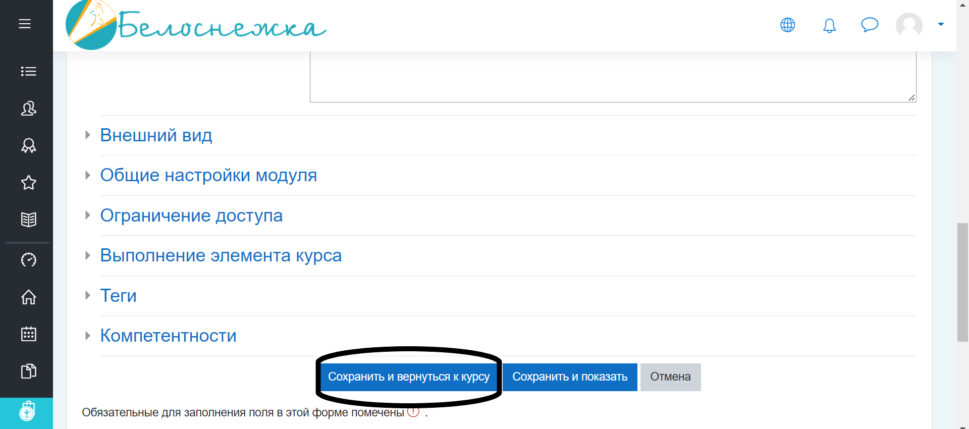Screen dimensions: 969x429
Task: Click the star icon in sidebar
Action: click(x=28, y=183)
